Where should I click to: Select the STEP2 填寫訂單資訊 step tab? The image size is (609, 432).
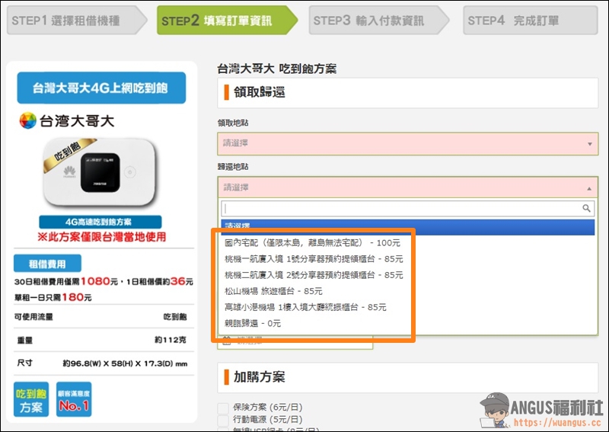[227, 21]
